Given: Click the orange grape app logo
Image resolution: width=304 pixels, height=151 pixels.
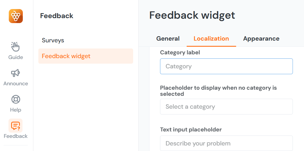Looking at the screenshot, I should (16, 16).
